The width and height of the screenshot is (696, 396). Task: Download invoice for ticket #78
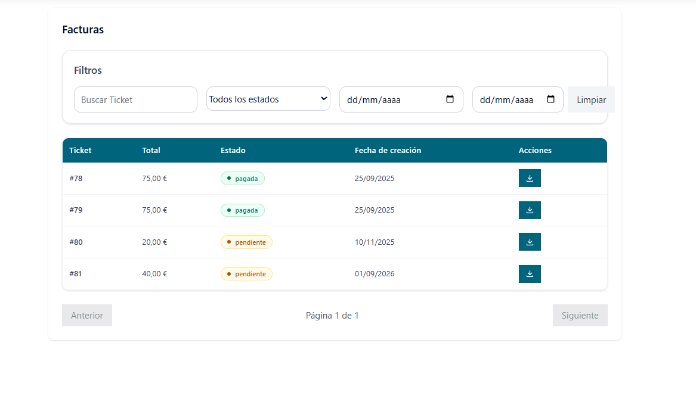click(x=530, y=178)
